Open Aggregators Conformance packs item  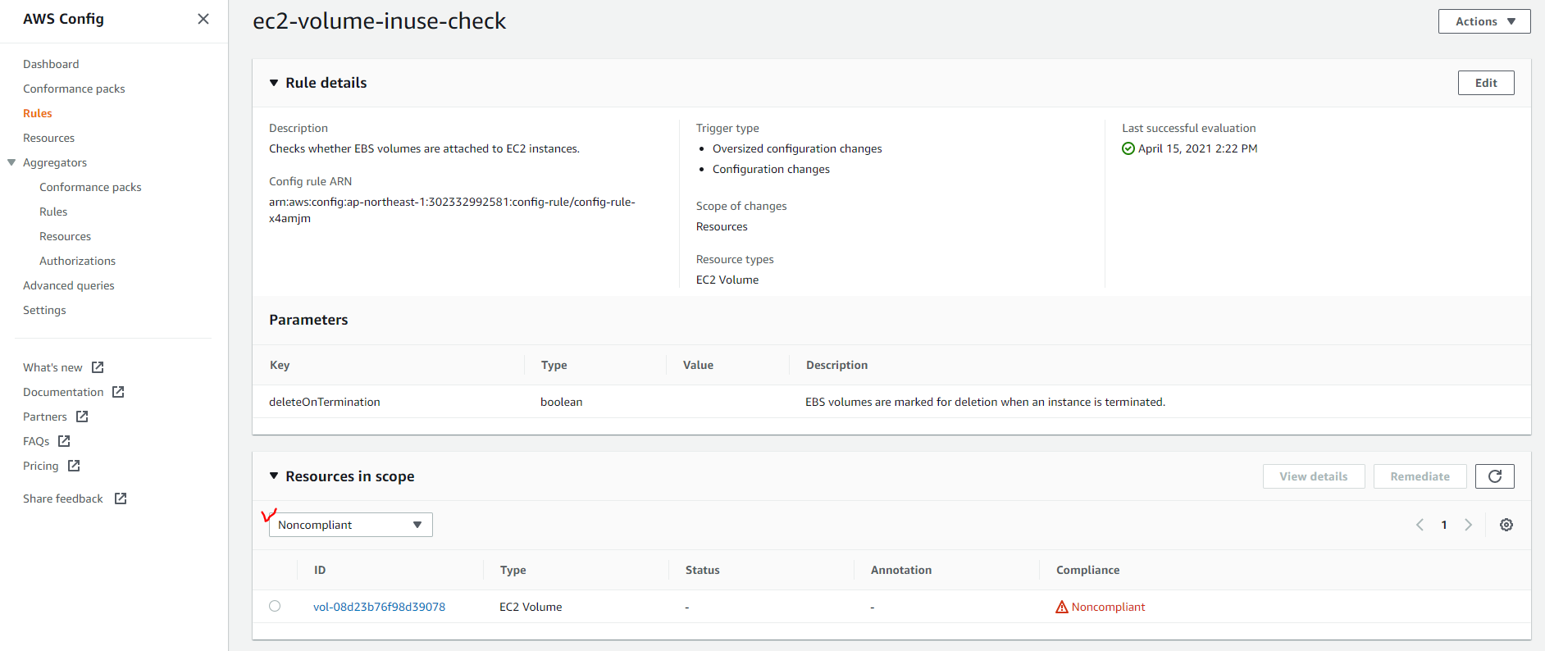pos(90,187)
